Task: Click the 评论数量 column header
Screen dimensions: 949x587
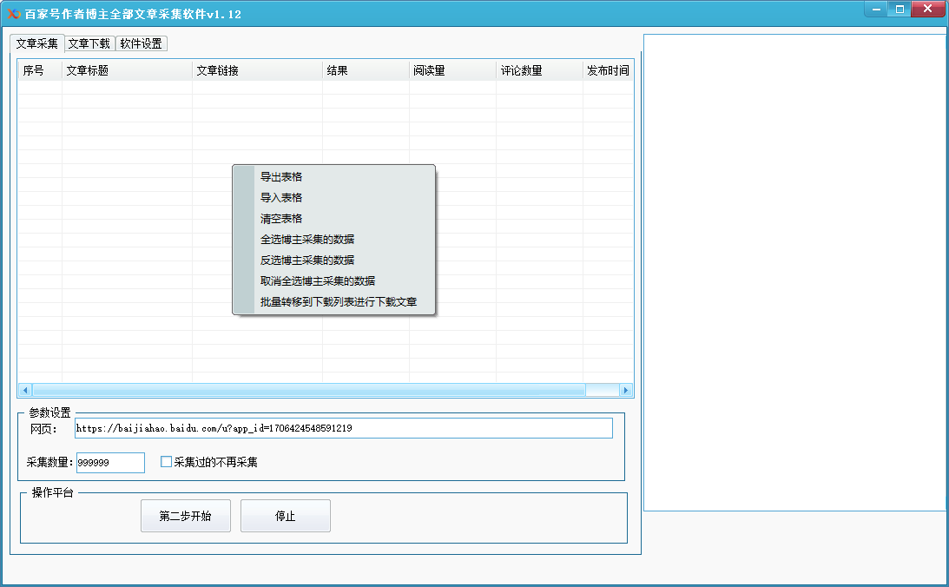Action: [539, 70]
